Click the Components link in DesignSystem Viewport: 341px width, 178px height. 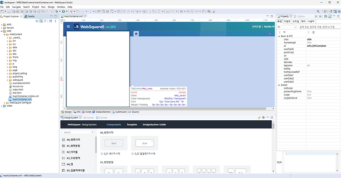click(x=114, y=124)
